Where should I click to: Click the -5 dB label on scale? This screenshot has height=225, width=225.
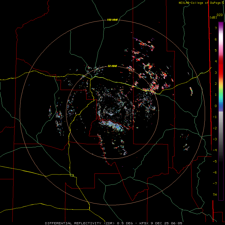click(215, 161)
